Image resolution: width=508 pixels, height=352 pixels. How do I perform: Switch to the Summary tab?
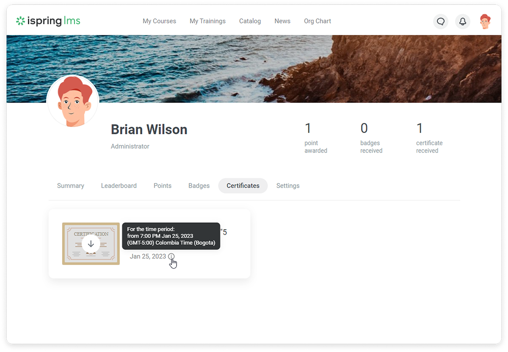71,186
